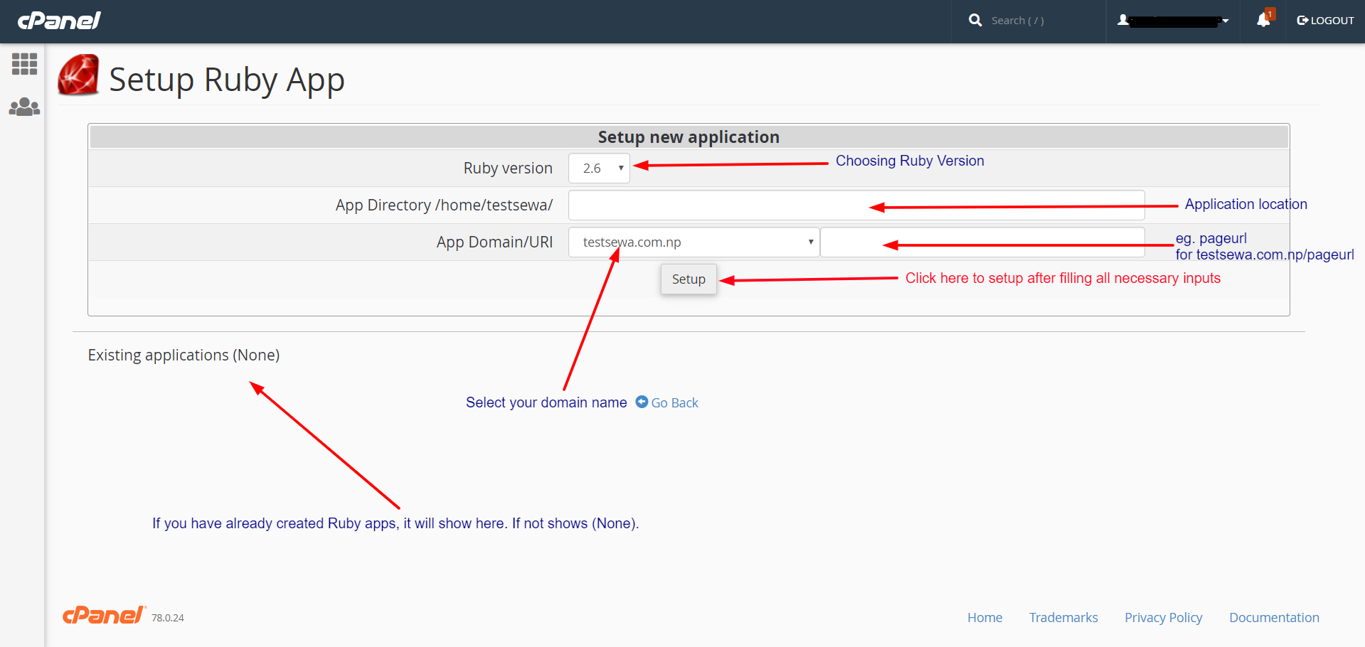Click the Setup Ruby App page heading
Image resolution: width=1365 pixels, height=647 pixels.
click(x=227, y=80)
